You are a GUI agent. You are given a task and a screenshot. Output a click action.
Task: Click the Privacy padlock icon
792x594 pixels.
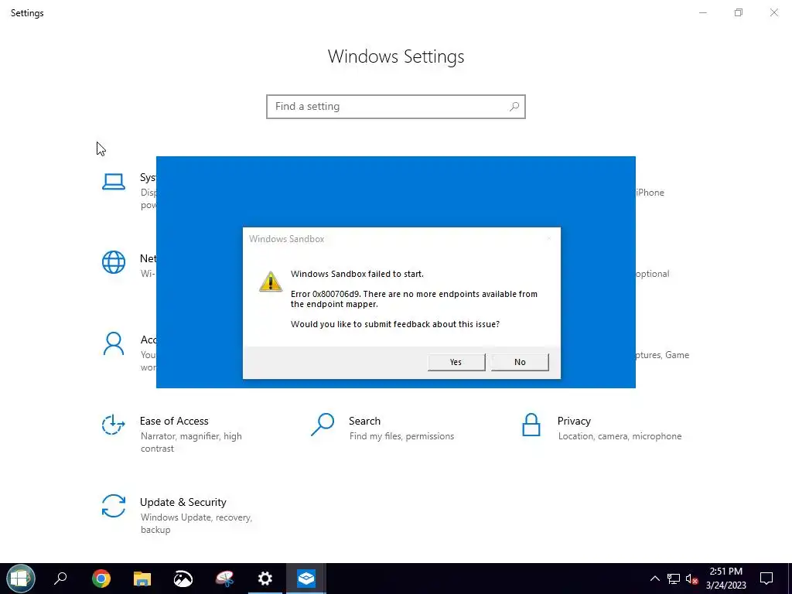(x=531, y=425)
